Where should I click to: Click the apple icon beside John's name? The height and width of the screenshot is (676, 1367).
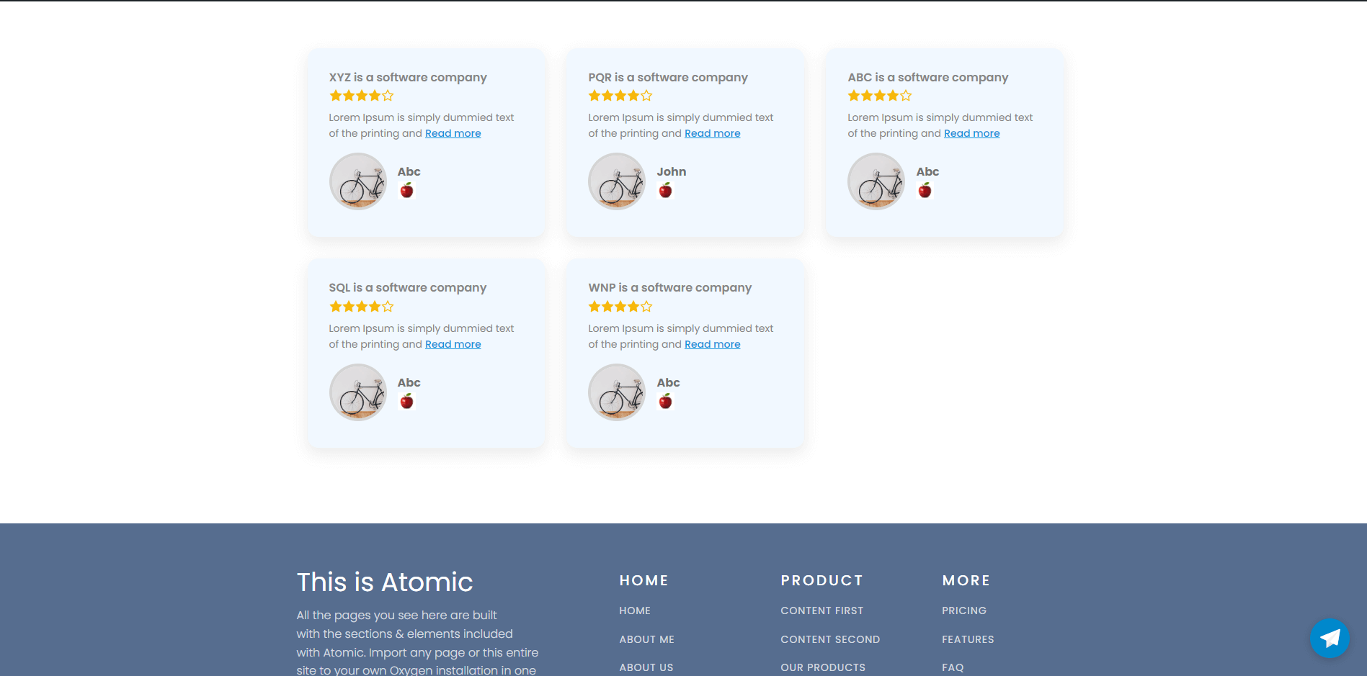point(666,190)
